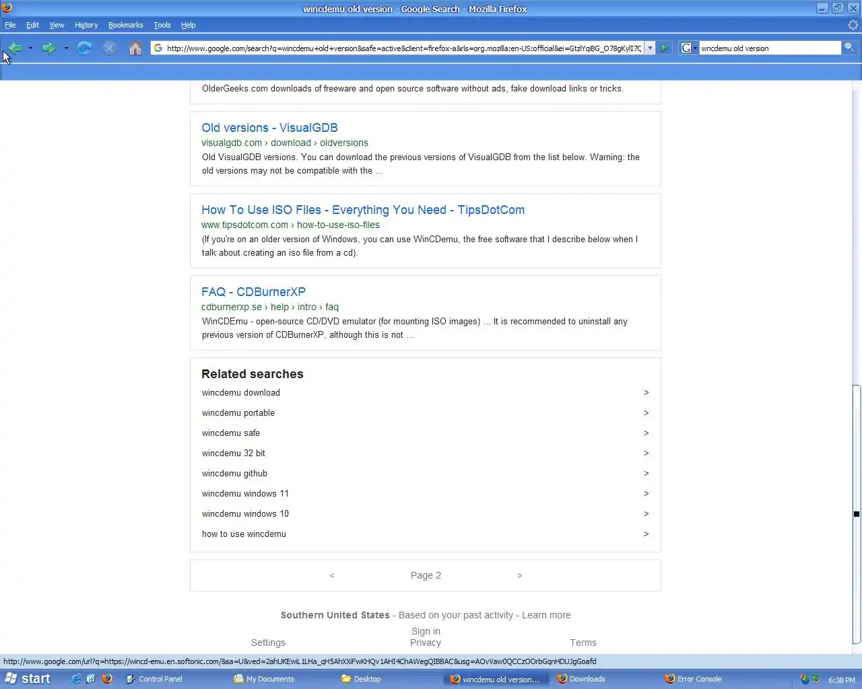This screenshot has width=862, height=689.
Task: Open the Forward history dropdown arrow
Action: point(65,48)
